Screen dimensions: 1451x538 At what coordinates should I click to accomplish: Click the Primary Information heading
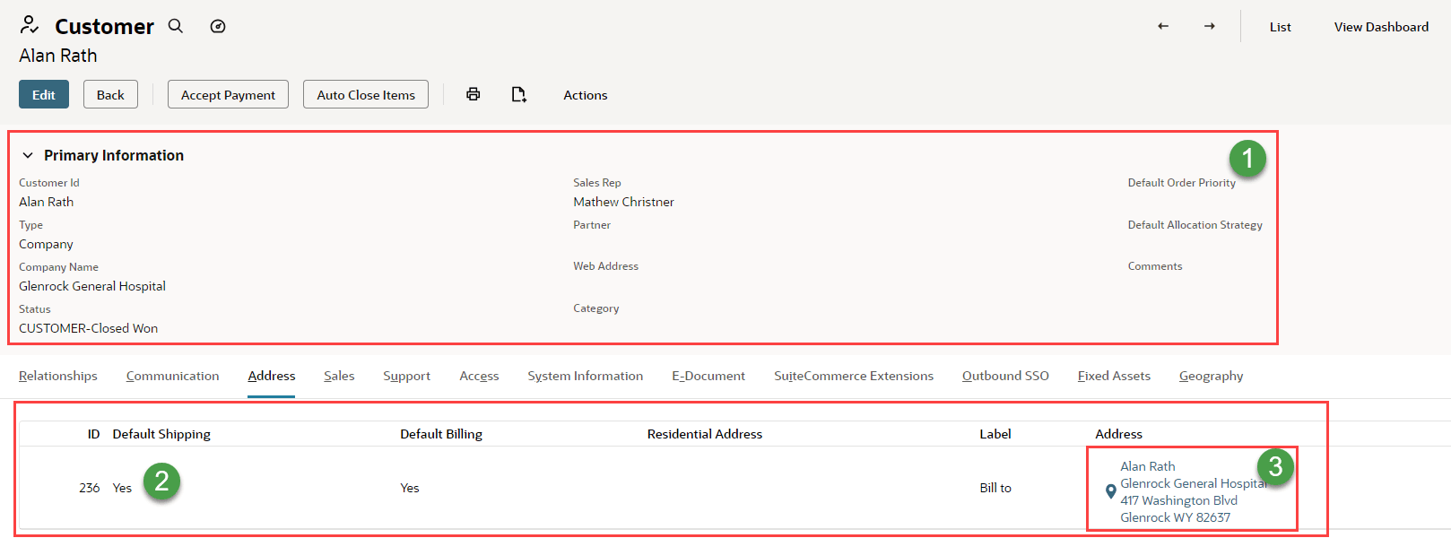pyautogui.click(x=114, y=155)
